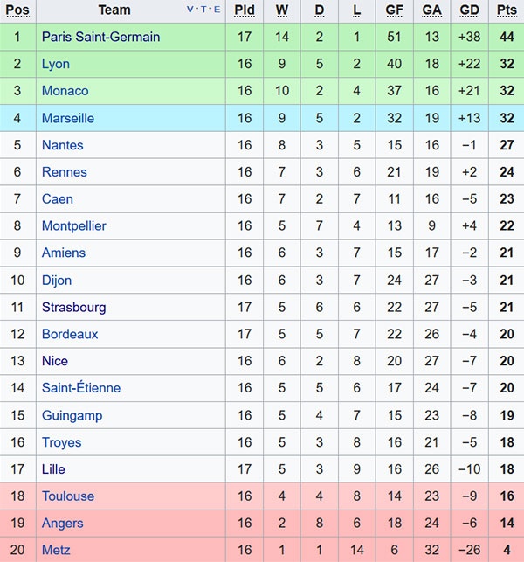
Task: Click the V (view template) link
Action: (192, 10)
